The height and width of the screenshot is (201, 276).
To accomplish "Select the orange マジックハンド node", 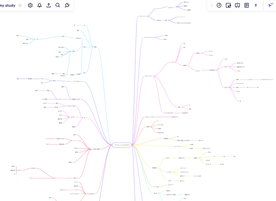I will tap(60, 178).
